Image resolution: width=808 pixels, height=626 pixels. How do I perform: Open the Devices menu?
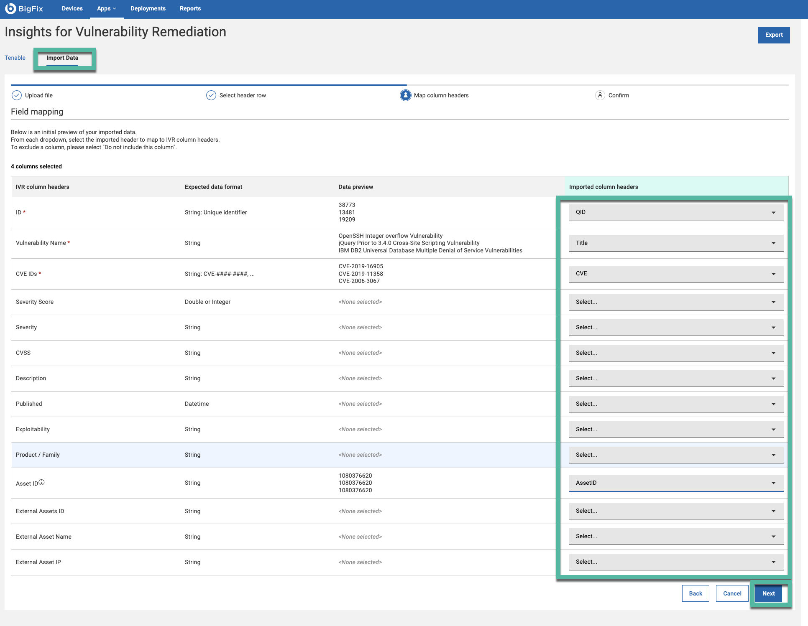click(x=72, y=8)
